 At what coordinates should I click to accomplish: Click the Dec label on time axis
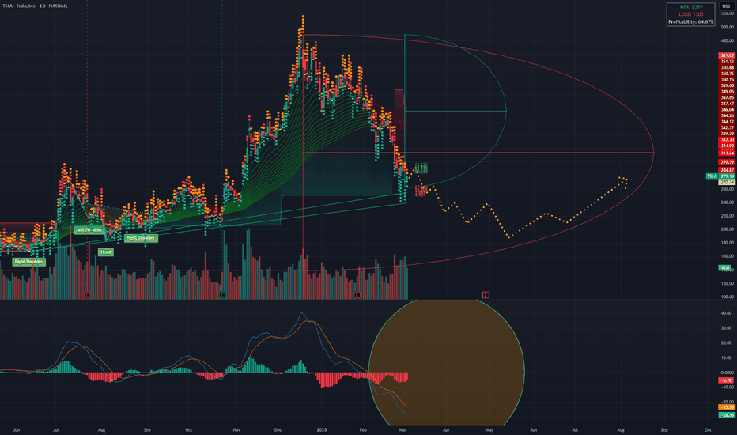click(x=278, y=429)
